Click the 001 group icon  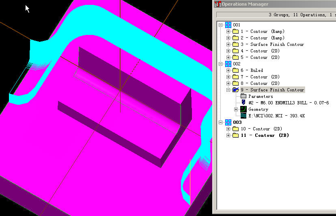(228, 25)
